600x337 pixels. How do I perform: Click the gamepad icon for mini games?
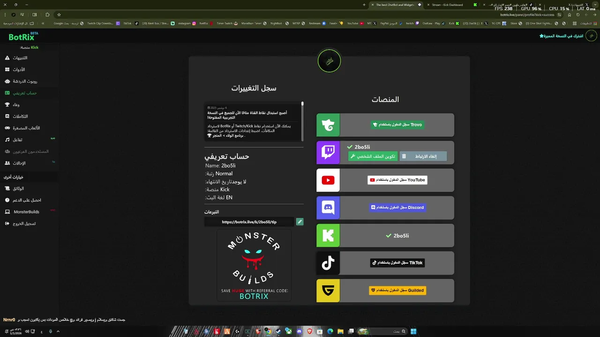tap(7, 128)
